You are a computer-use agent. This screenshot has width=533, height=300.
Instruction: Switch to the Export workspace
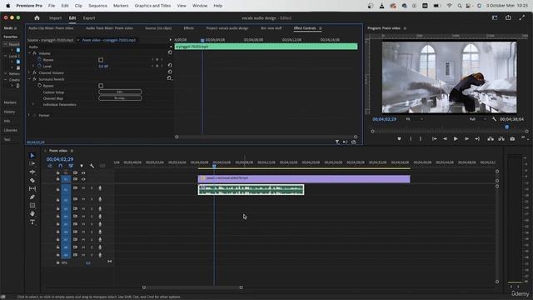[89, 18]
